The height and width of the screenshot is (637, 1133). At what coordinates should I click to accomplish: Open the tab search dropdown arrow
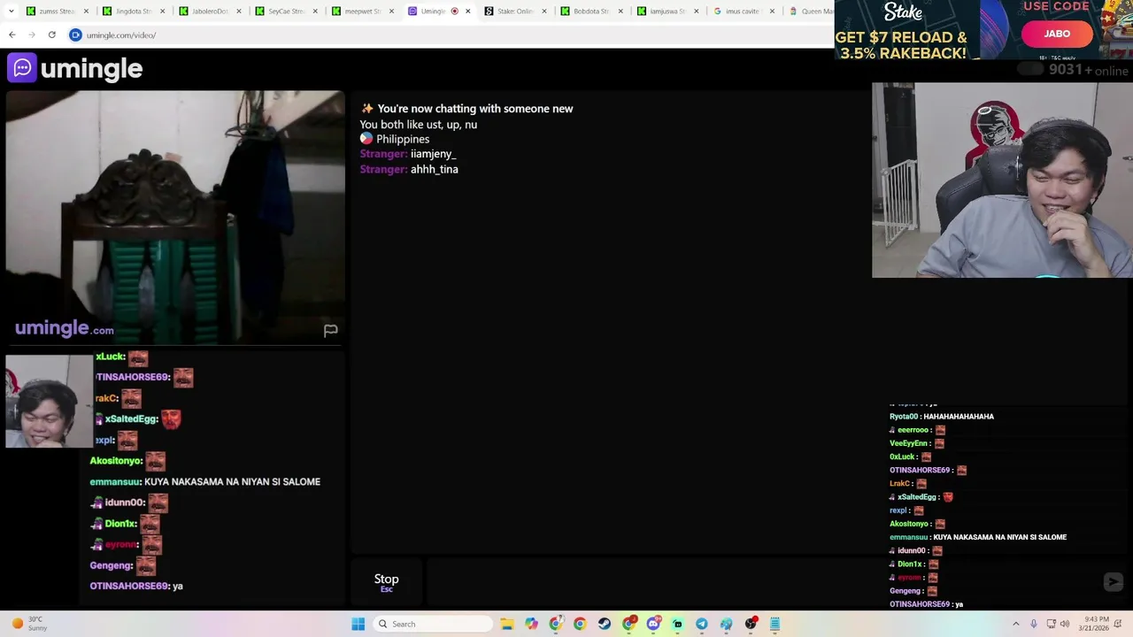[13, 12]
